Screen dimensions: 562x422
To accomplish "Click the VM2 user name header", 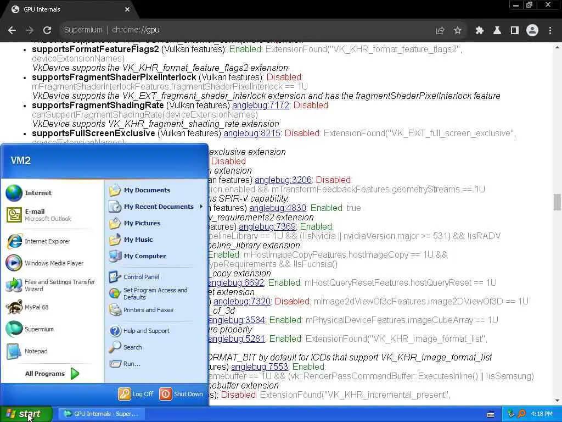I will tap(20, 160).
